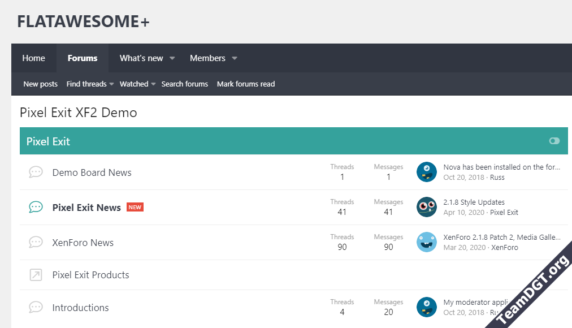Click the Pixel Exit News unread speech-bubble icon
Screen dimensions: 572x328
pyautogui.click(x=36, y=207)
